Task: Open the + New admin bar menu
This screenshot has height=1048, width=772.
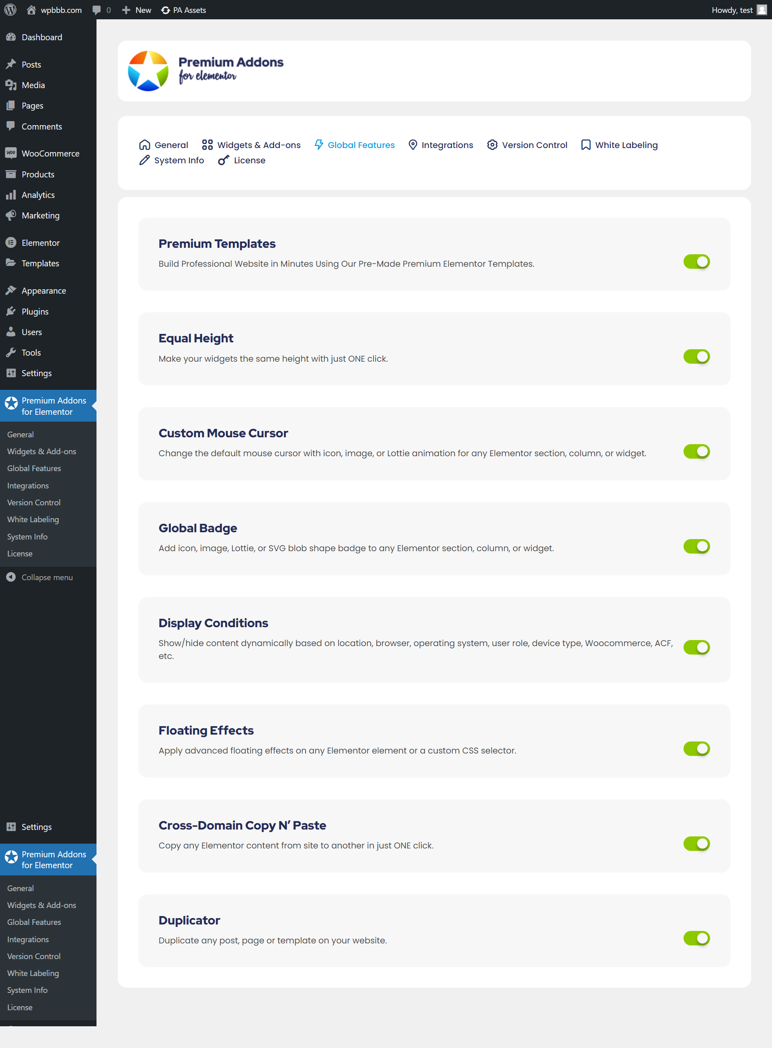Action: tap(136, 10)
